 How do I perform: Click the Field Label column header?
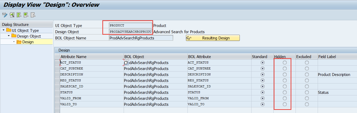coord(337,56)
